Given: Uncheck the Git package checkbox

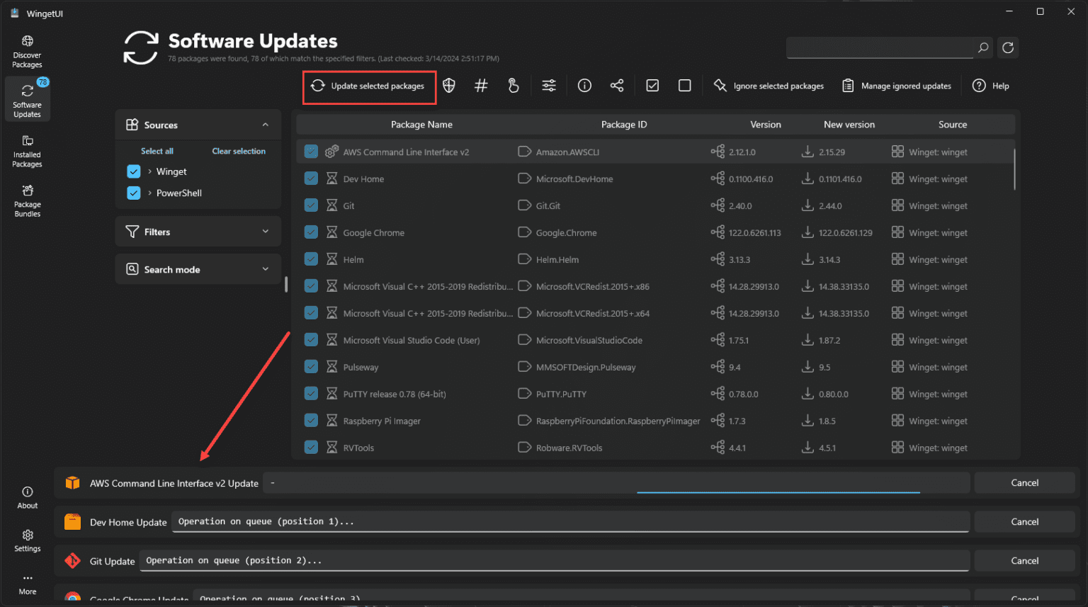Looking at the screenshot, I should 311,205.
